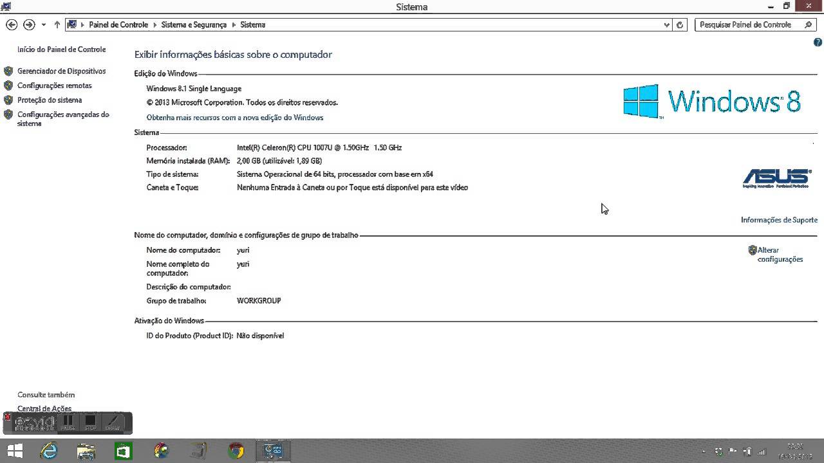Image resolution: width=824 pixels, height=463 pixels.
Task: Click the Windows 8 logo
Action: click(712, 102)
